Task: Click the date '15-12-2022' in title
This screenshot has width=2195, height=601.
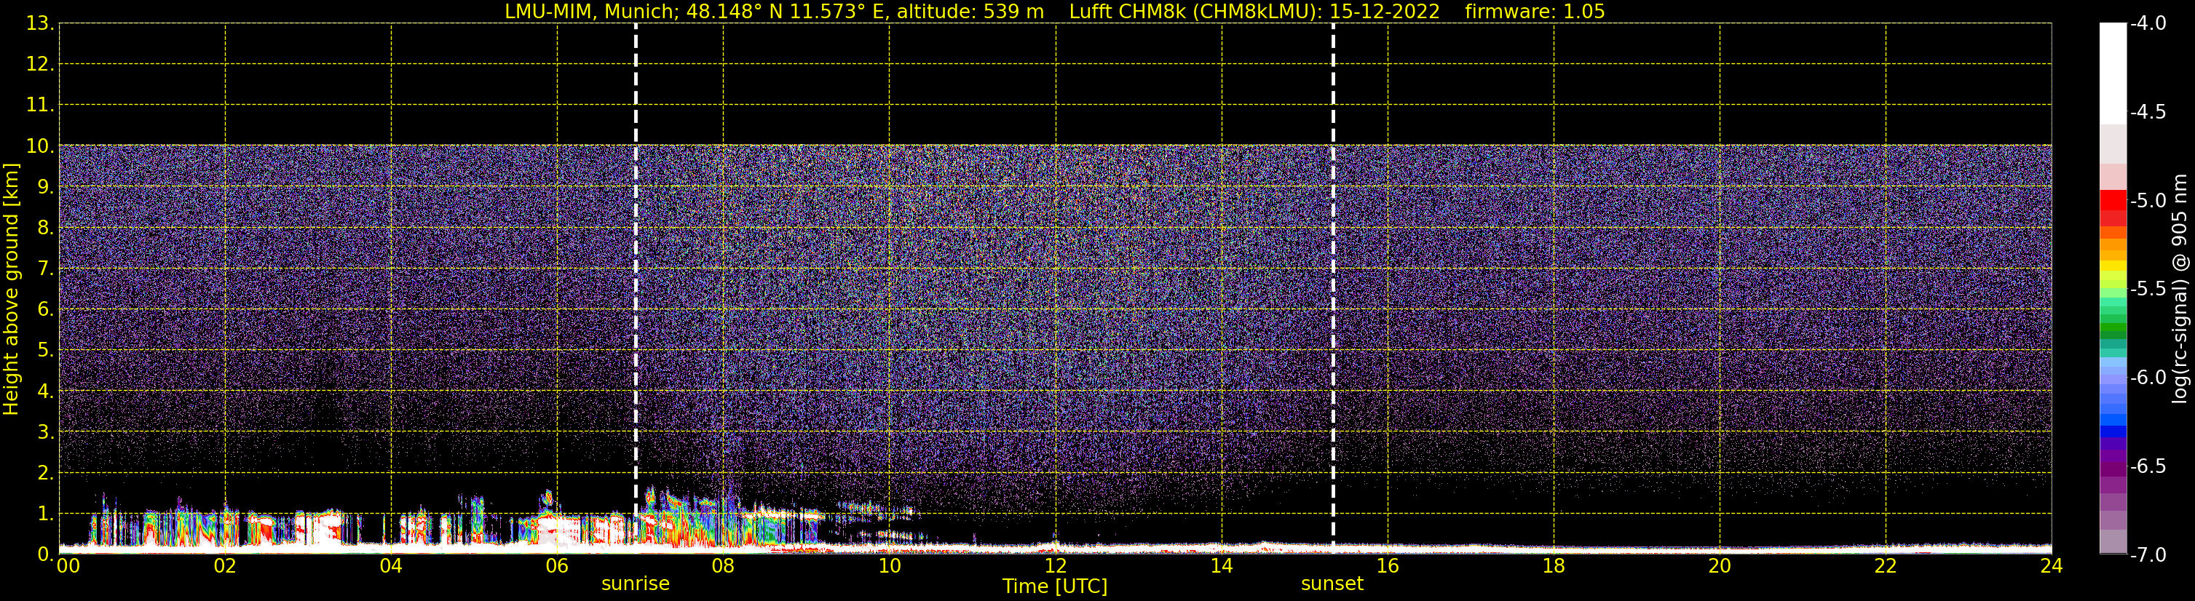Action: pos(1385,12)
